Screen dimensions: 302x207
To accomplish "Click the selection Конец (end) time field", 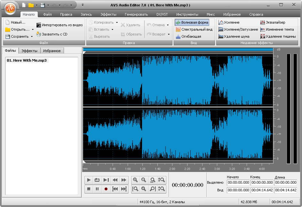I will tap(262, 182).
